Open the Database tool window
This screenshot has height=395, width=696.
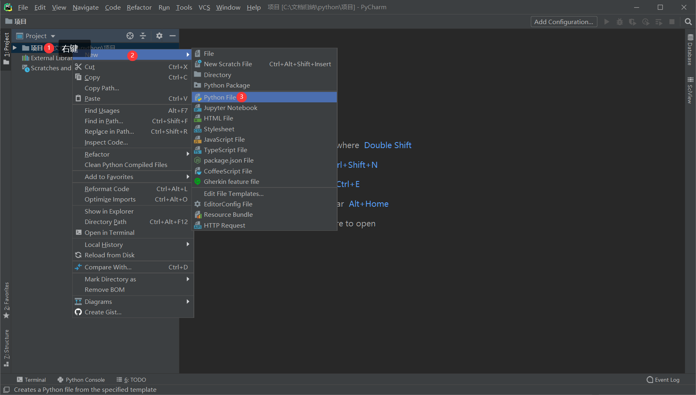coord(690,50)
